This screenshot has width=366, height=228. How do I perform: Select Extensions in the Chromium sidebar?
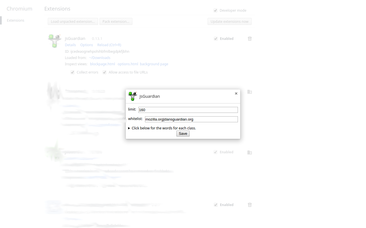coord(15,20)
